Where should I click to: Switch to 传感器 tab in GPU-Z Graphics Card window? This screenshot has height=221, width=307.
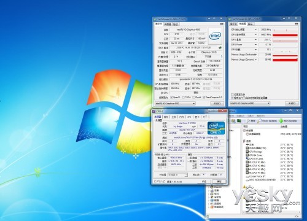tap(168, 24)
